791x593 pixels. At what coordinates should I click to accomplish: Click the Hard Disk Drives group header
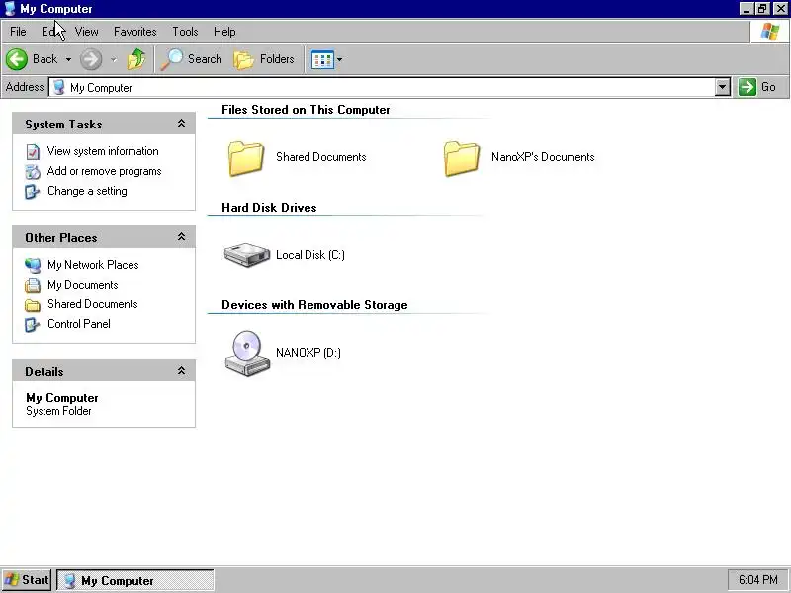(269, 208)
